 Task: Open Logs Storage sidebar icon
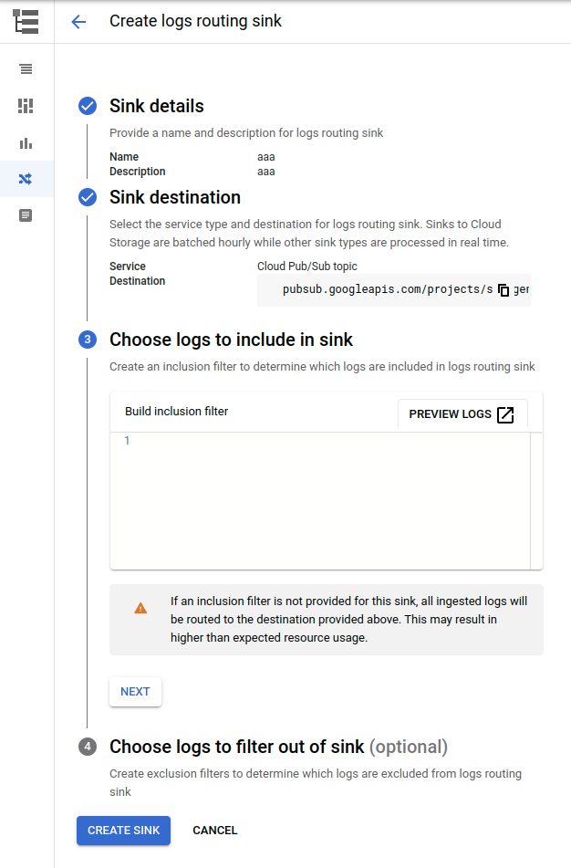(26, 216)
